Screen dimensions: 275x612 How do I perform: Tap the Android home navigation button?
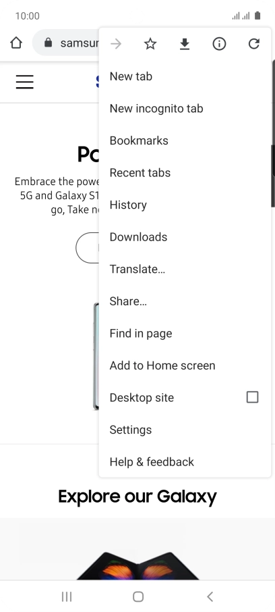click(x=138, y=596)
